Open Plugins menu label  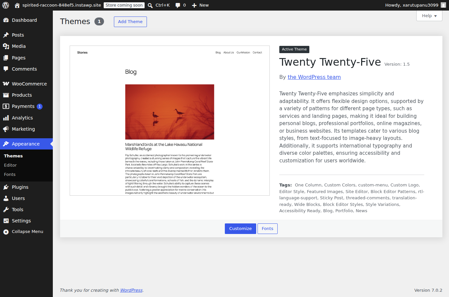pyautogui.click(x=20, y=187)
